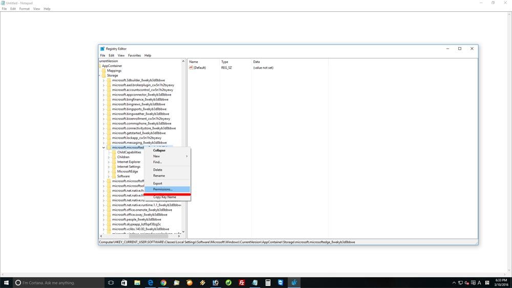512x288 pixels.
Task: Select microsoft.connectivitystore key
Action: 144,128
